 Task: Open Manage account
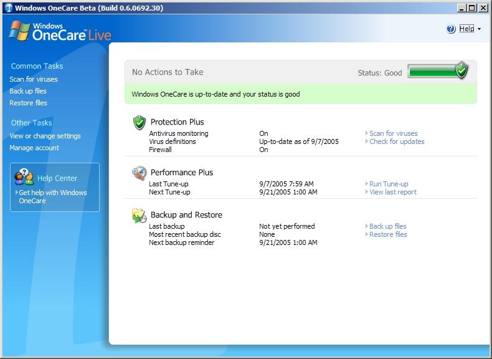tap(34, 148)
